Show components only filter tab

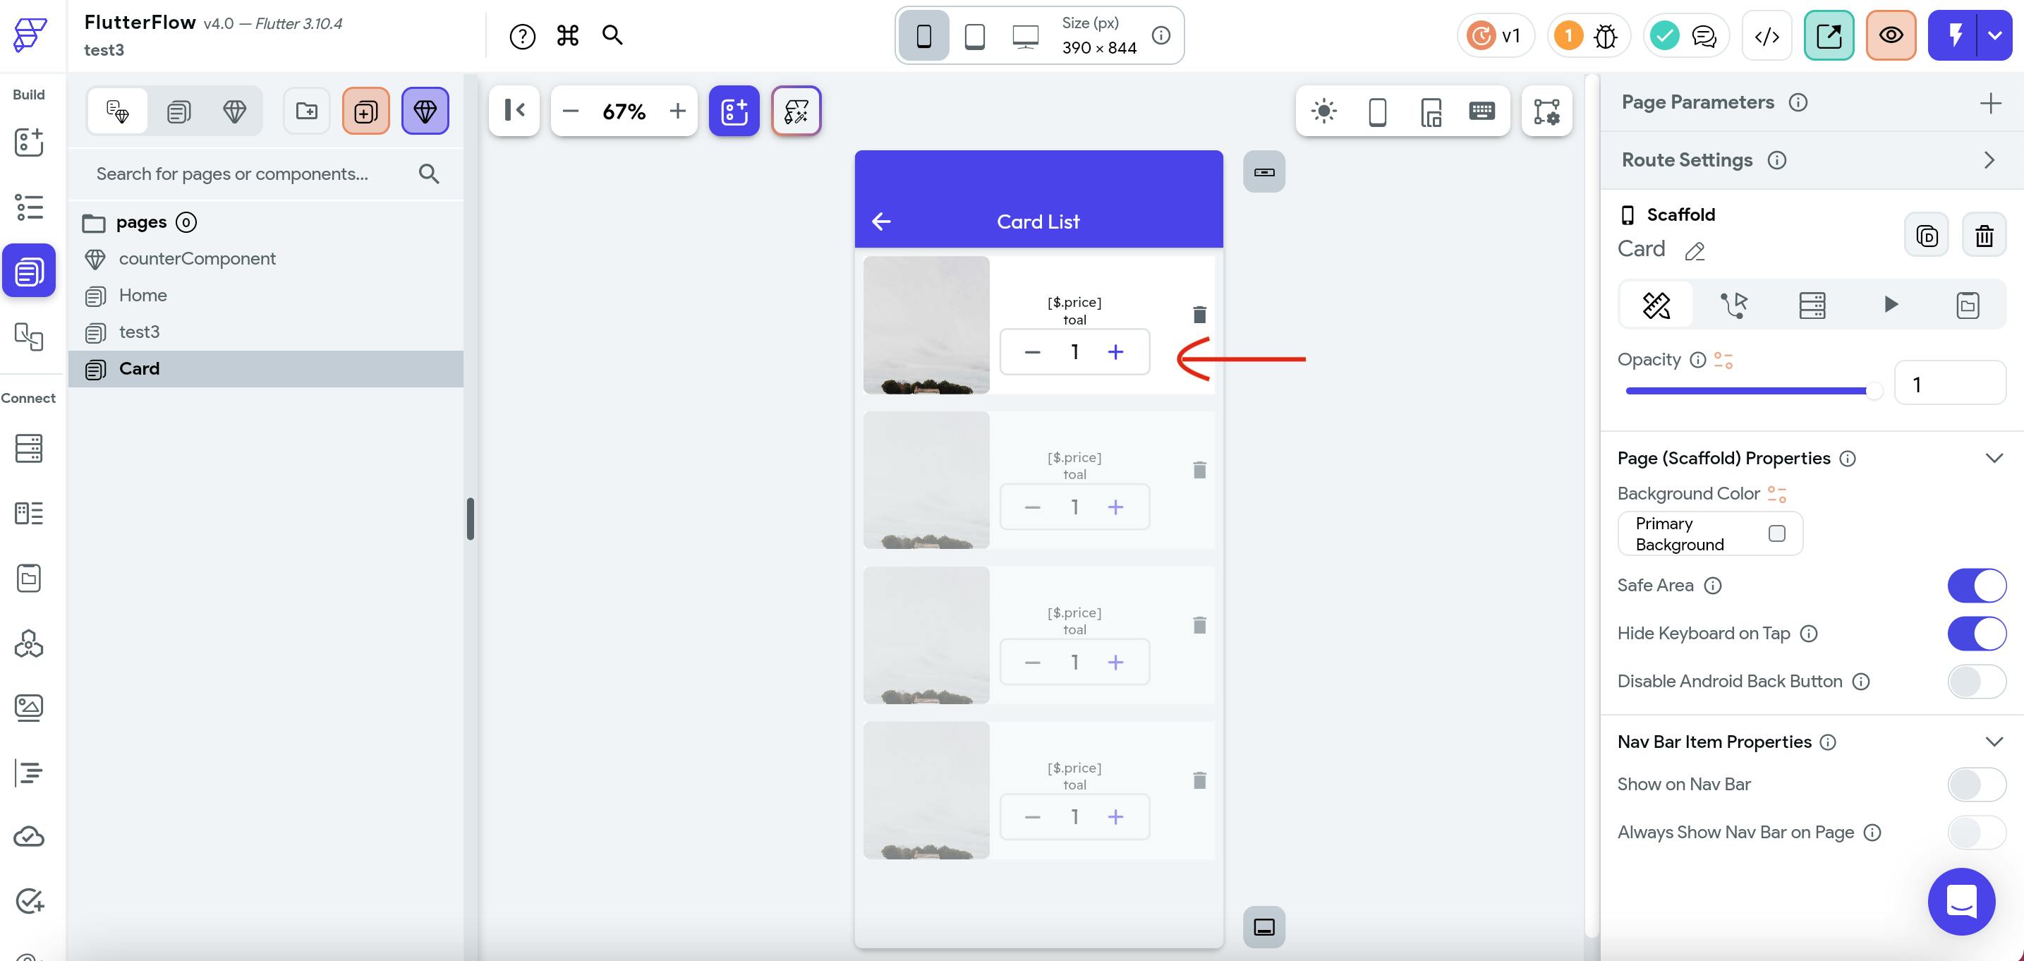coord(234,111)
